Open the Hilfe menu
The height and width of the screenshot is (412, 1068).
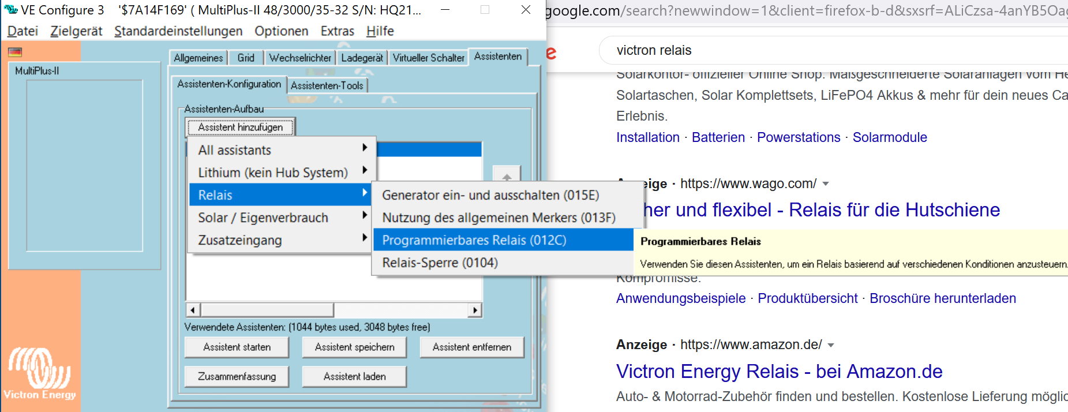click(x=380, y=31)
